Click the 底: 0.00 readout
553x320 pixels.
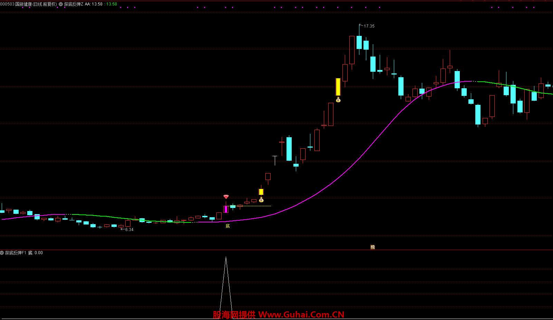(x=36, y=253)
